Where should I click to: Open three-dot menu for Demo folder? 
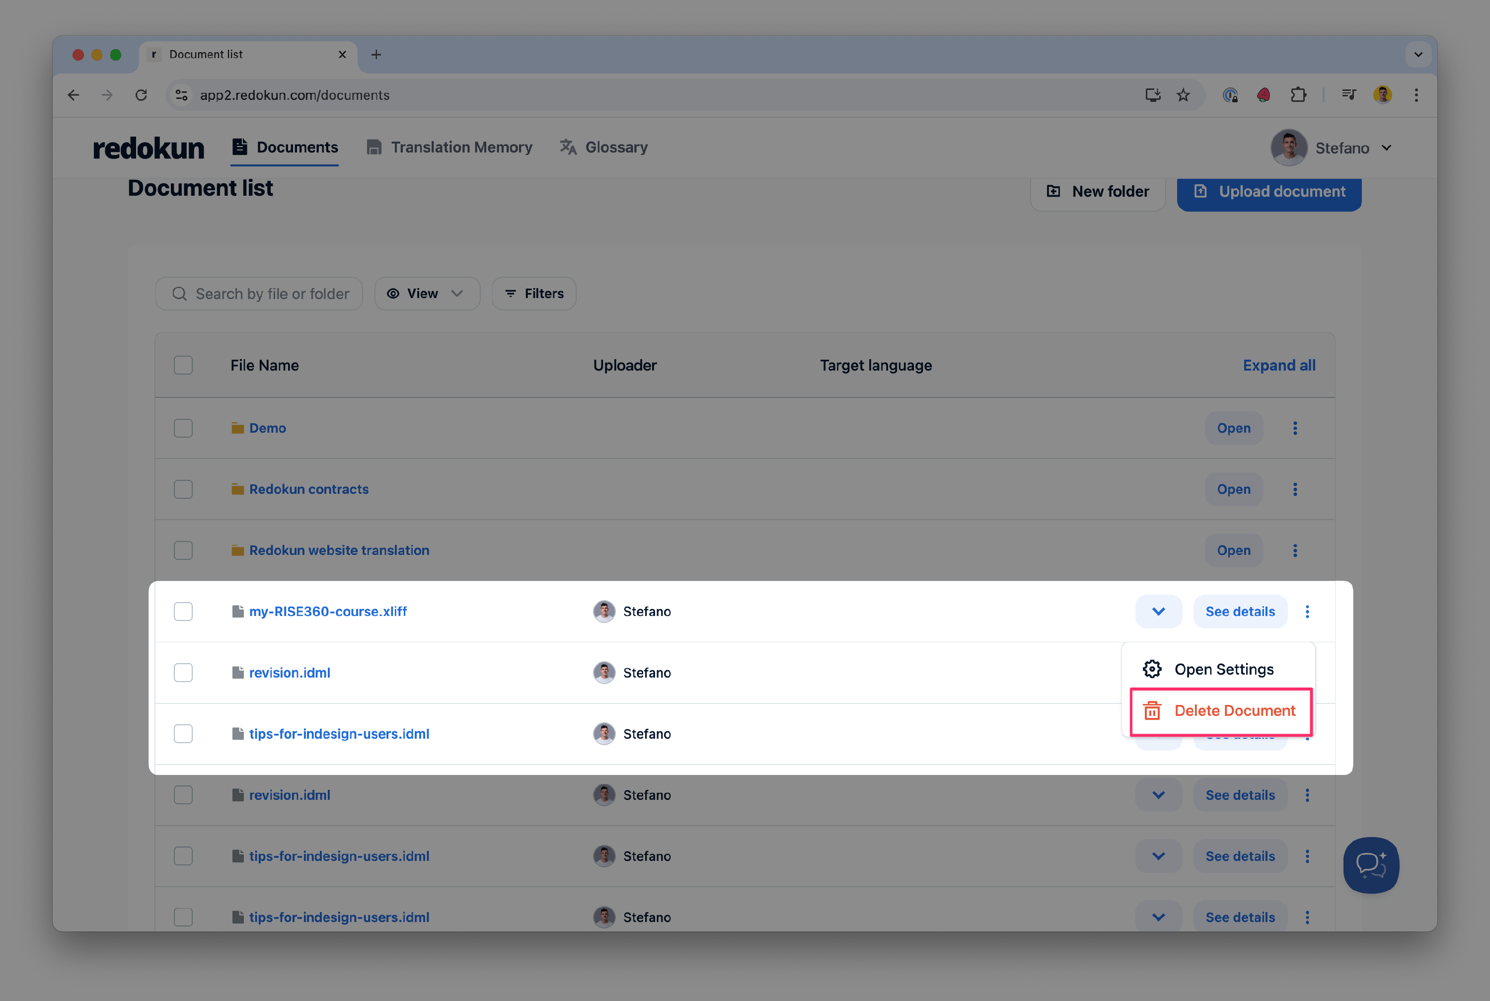pos(1295,428)
